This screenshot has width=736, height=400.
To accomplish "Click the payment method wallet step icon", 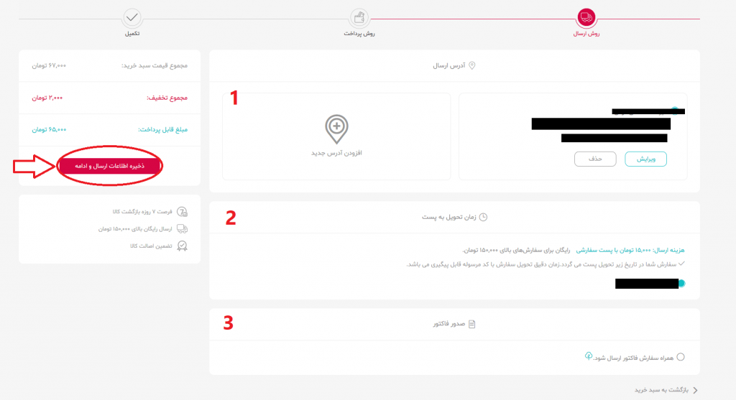I will (x=359, y=18).
